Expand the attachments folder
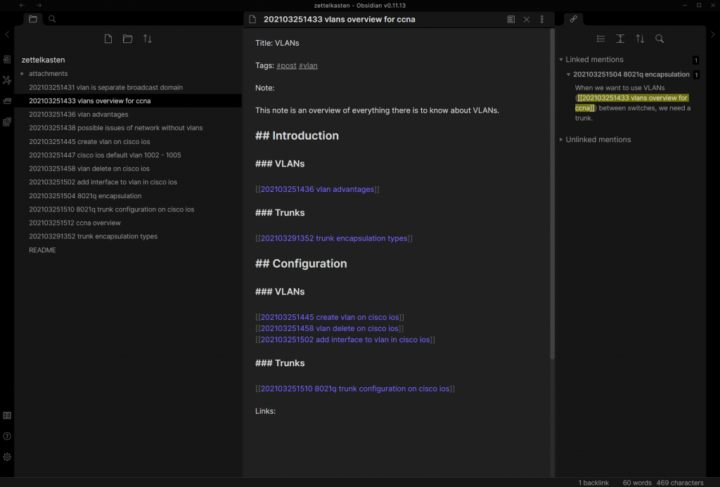720x487 pixels. point(22,74)
